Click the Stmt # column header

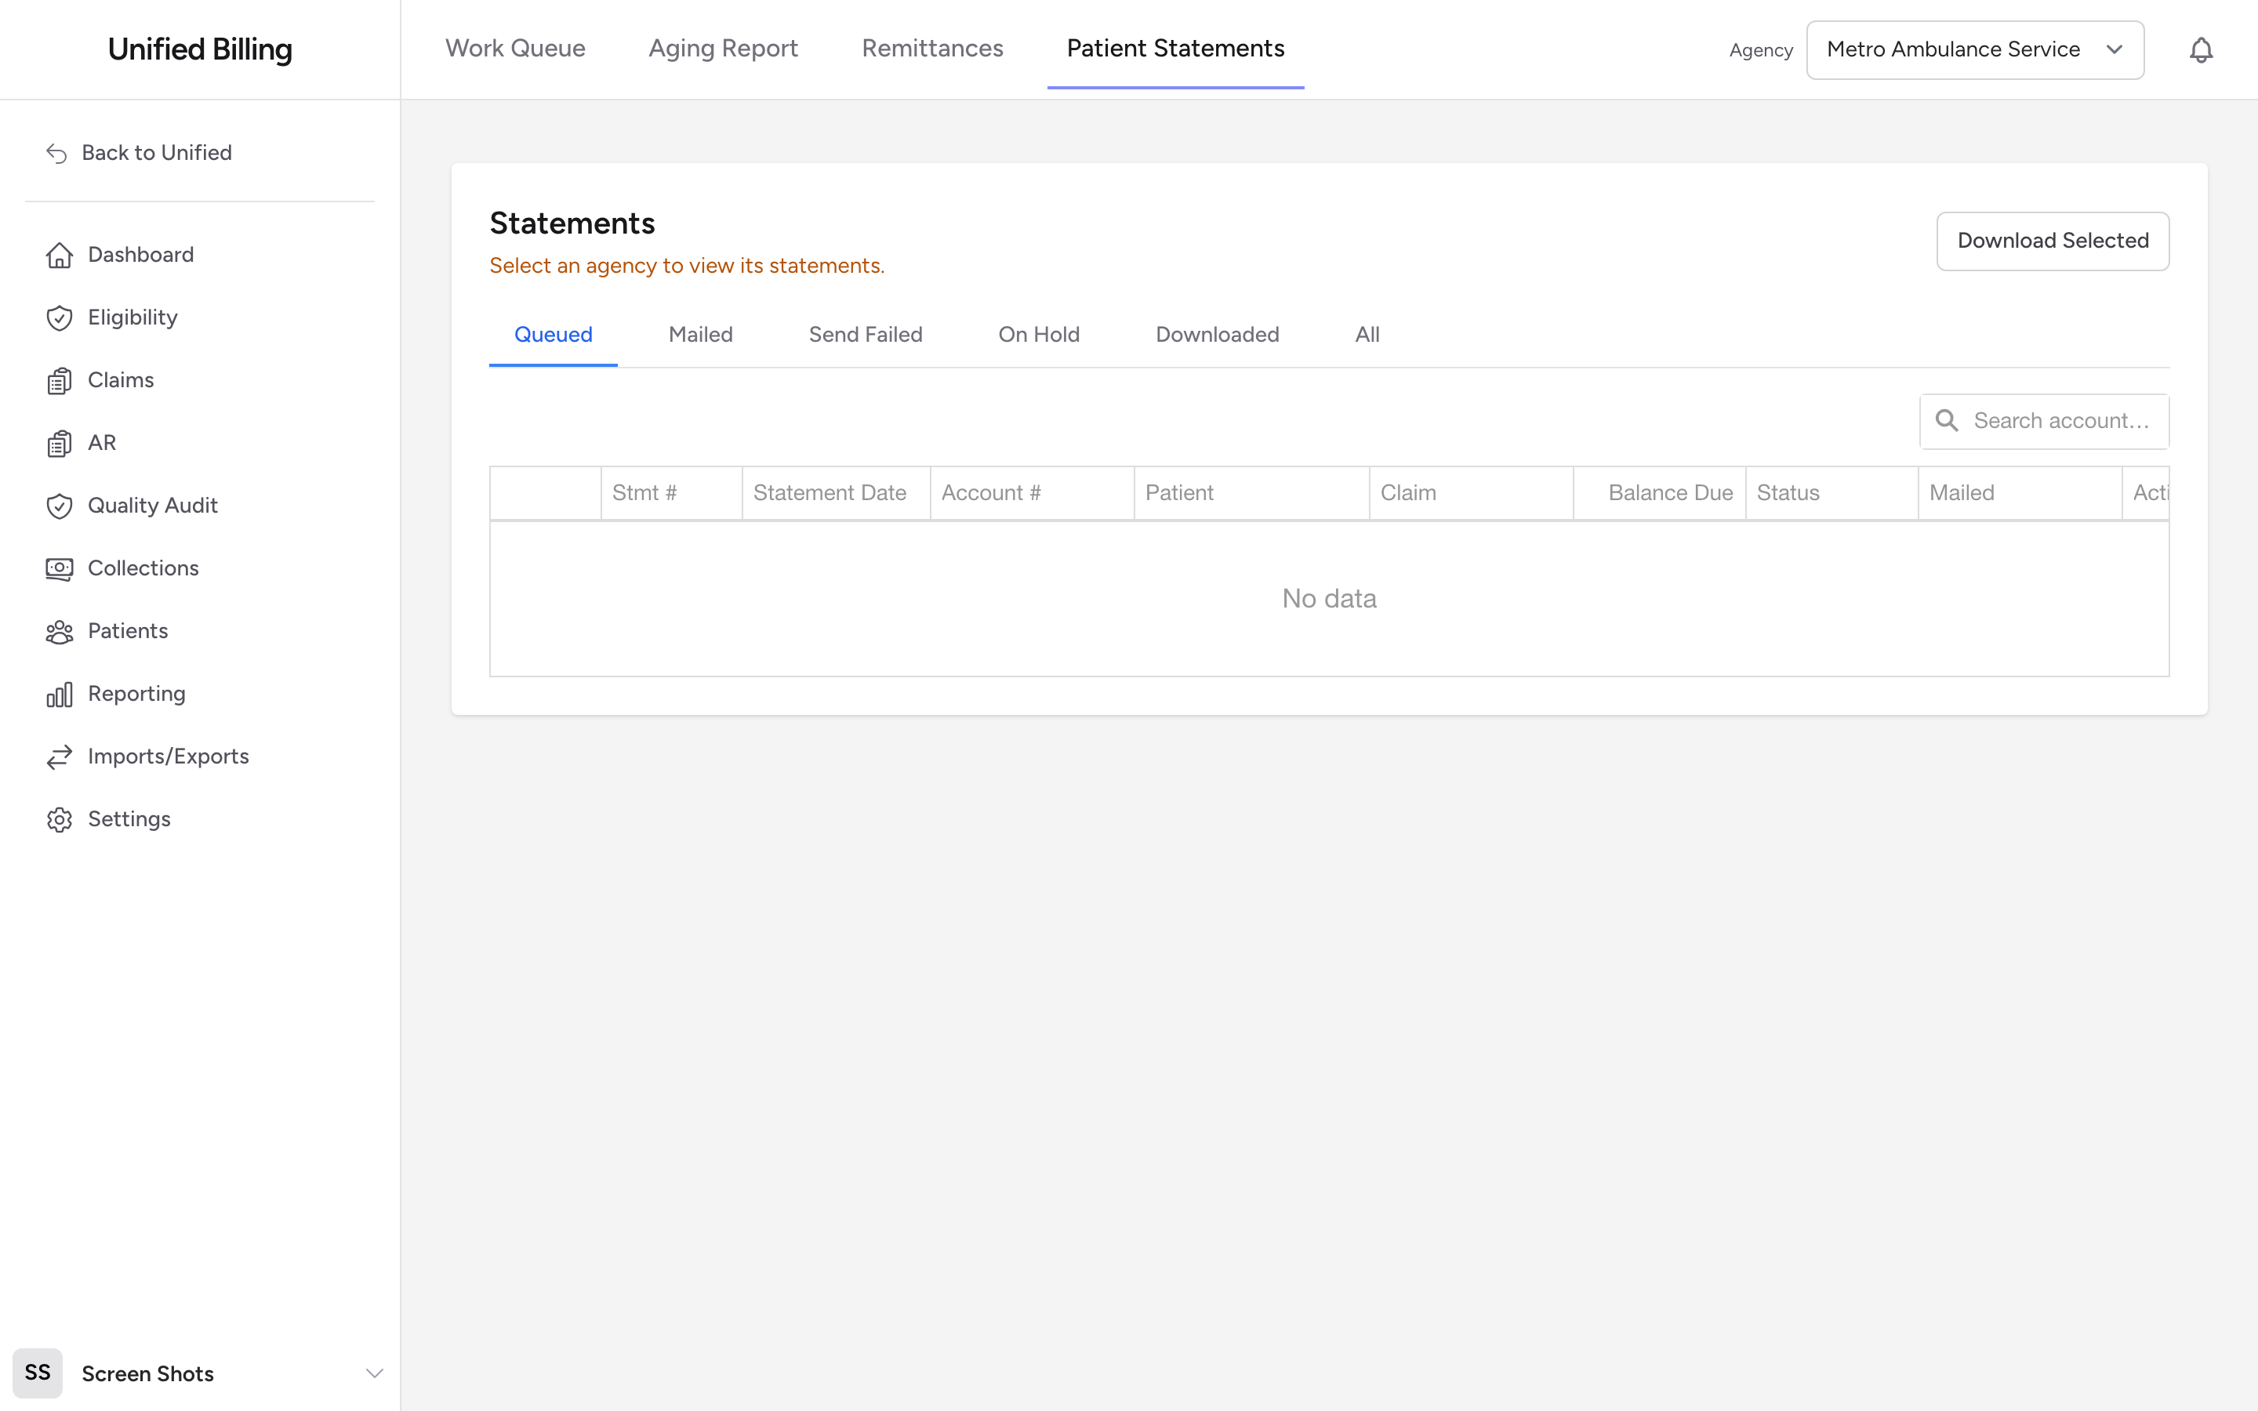(672, 494)
